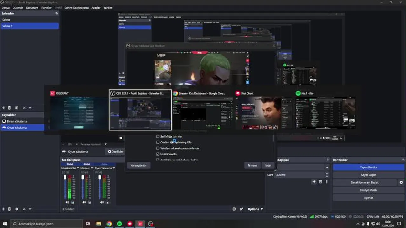
Task: Open Dosya menu
Action: (5, 8)
